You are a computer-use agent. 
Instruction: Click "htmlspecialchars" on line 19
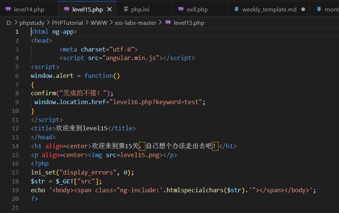(195, 190)
